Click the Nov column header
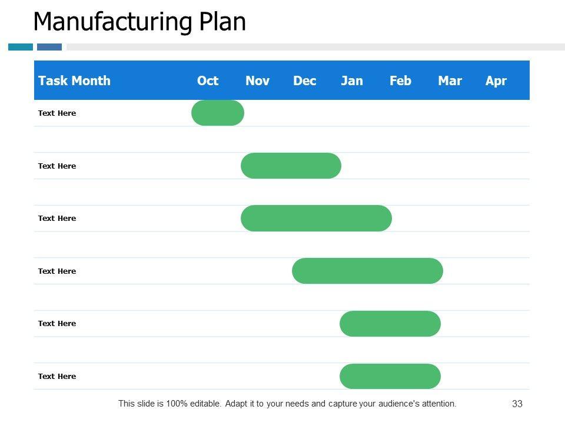565x423 pixels. tap(257, 81)
